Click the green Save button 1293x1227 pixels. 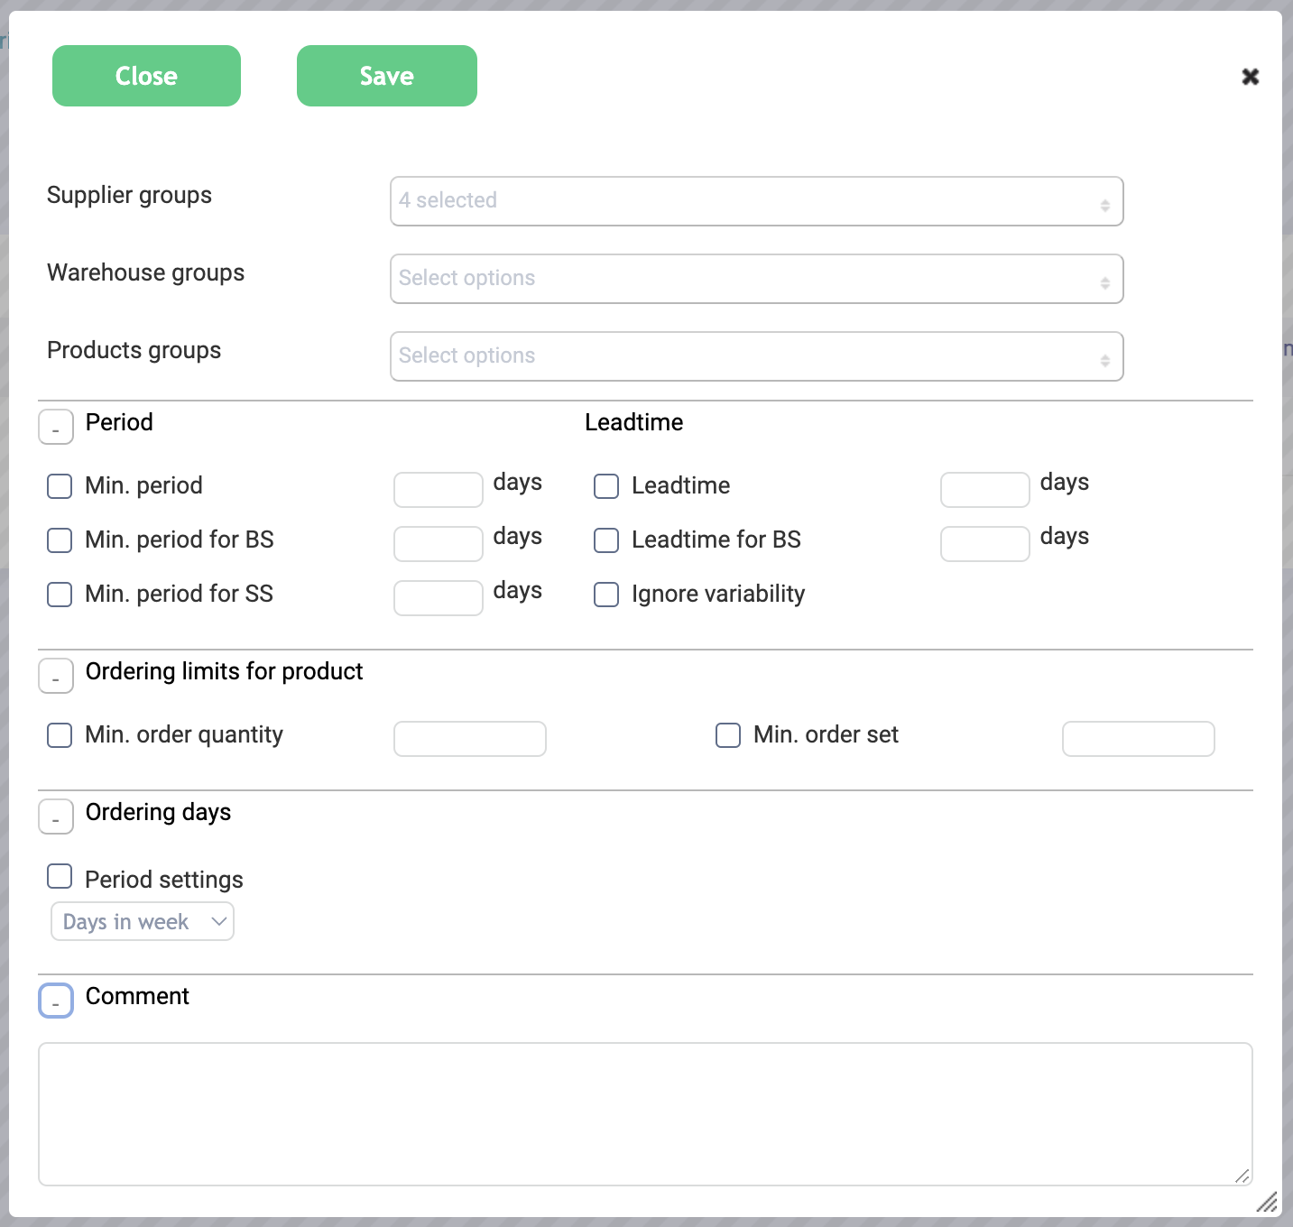(386, 76)
